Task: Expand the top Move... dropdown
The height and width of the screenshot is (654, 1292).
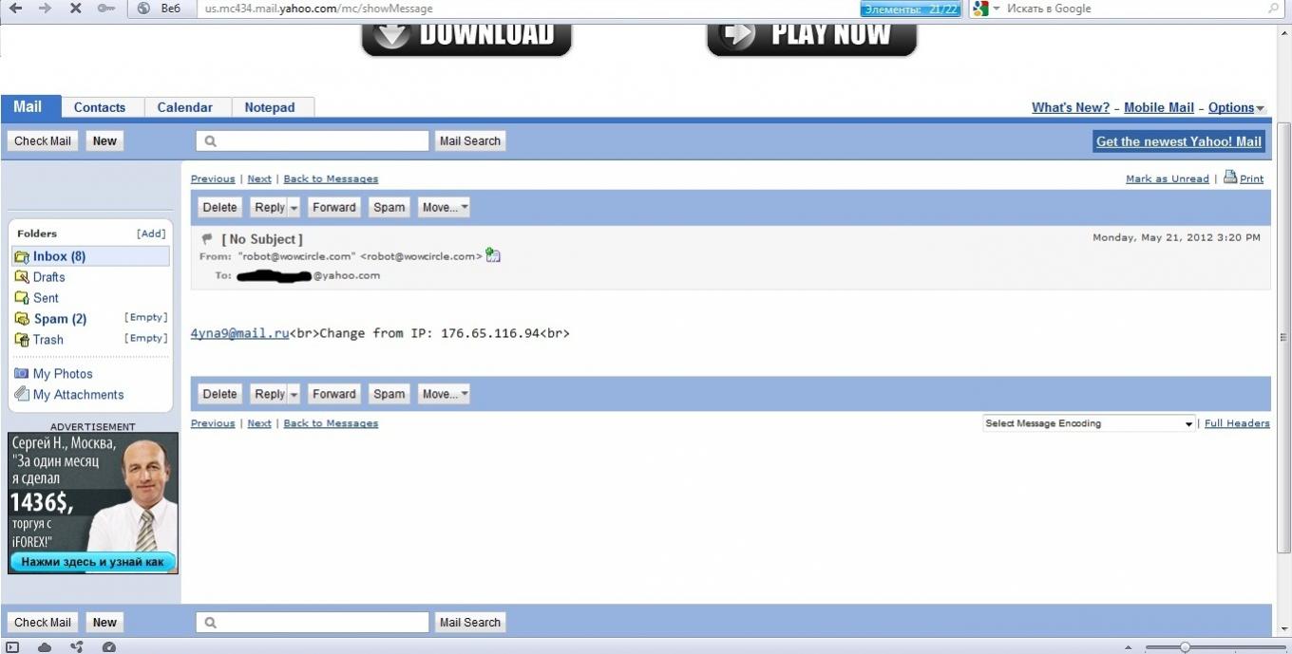Action: click(444, 208)
